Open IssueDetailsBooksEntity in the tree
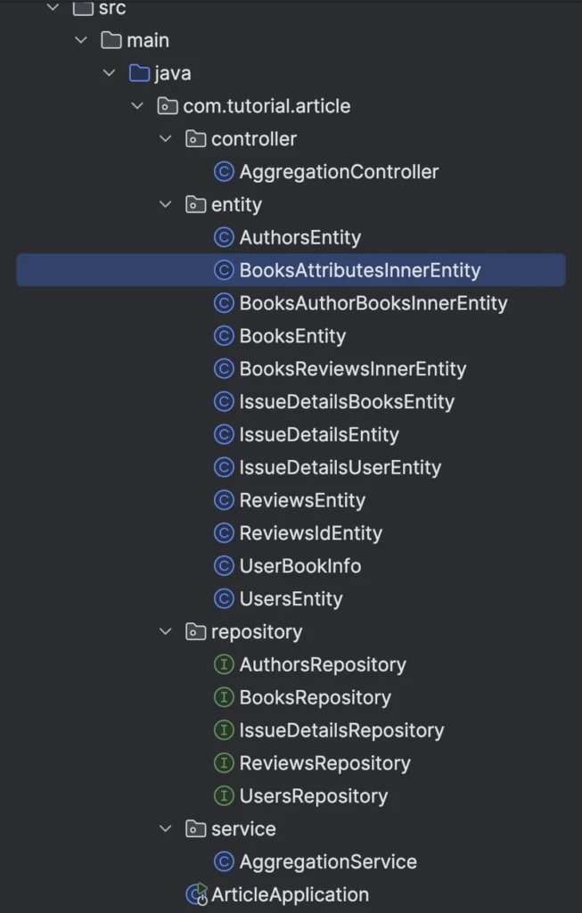 pos(347,402)
